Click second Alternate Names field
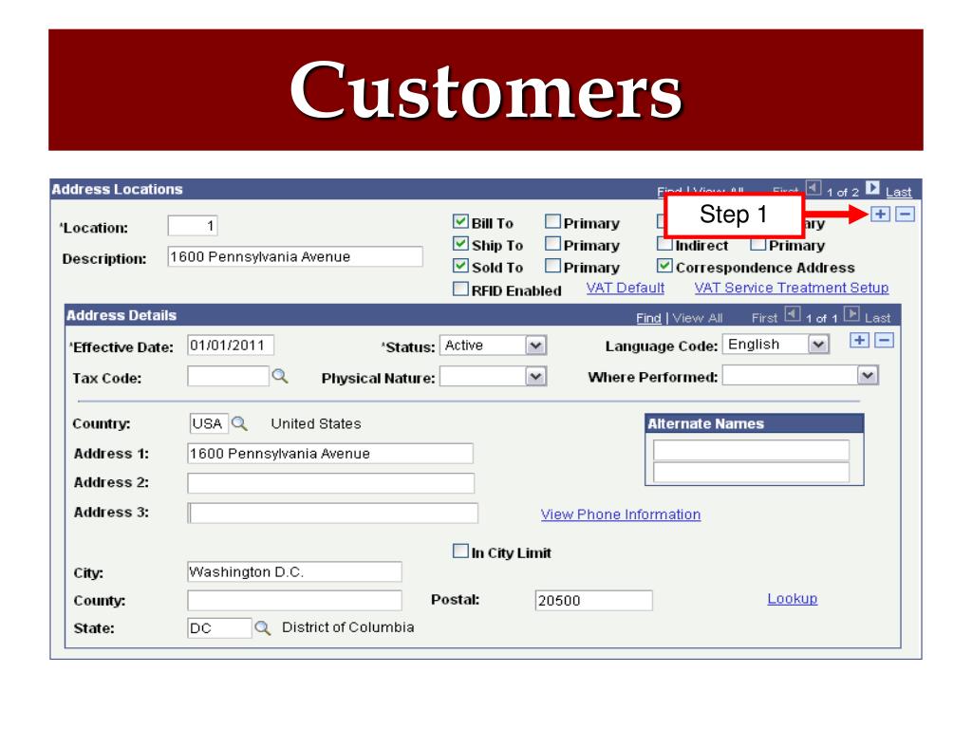 (x=751, y=473)
